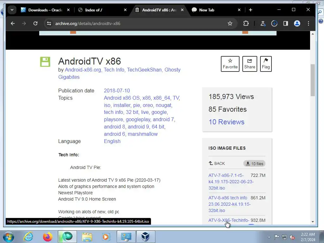Click the page scroll up arrow

pyautogui.click(x=313, y=34)
